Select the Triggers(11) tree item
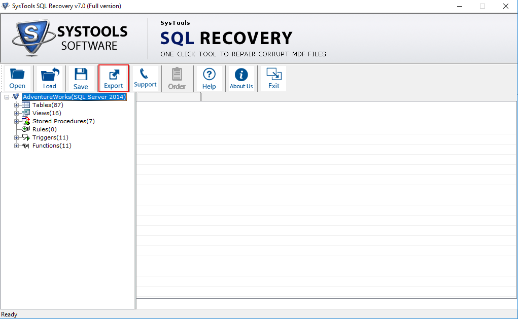 (50, 137)
